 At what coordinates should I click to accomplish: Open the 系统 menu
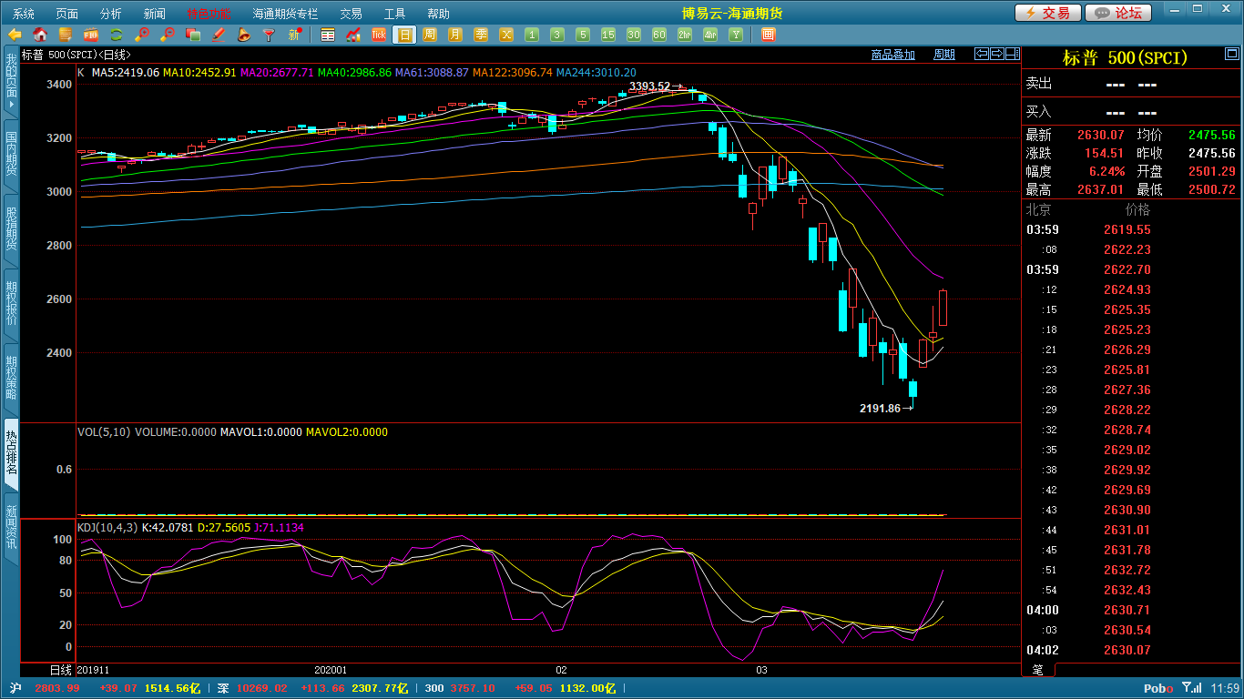(x=24, y=14)
